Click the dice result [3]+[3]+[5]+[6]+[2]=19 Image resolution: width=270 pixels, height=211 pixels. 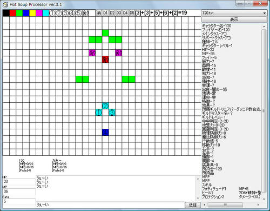(161, 13)
